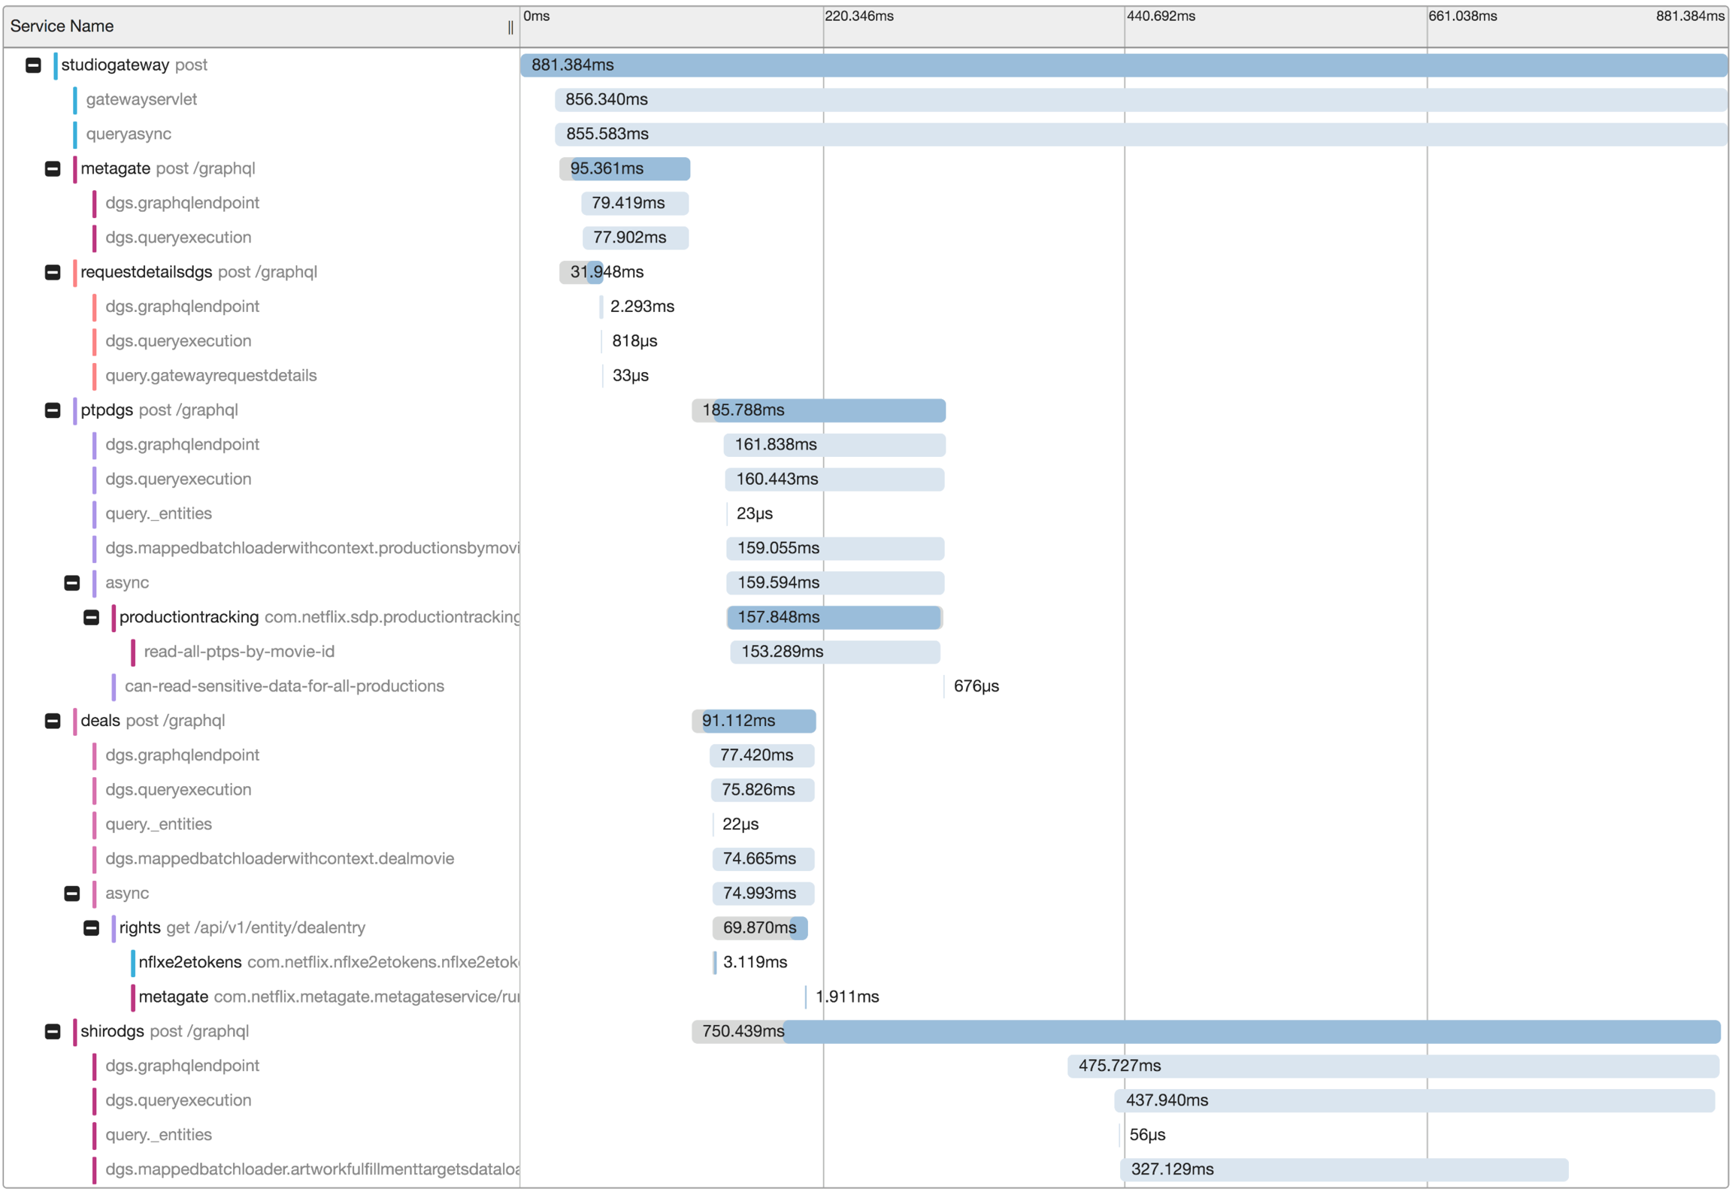Collapse the async node under ptpdgs
Image resolution: width=1732 pixels, height=1192 pixels.
click(x=72, y=583)
